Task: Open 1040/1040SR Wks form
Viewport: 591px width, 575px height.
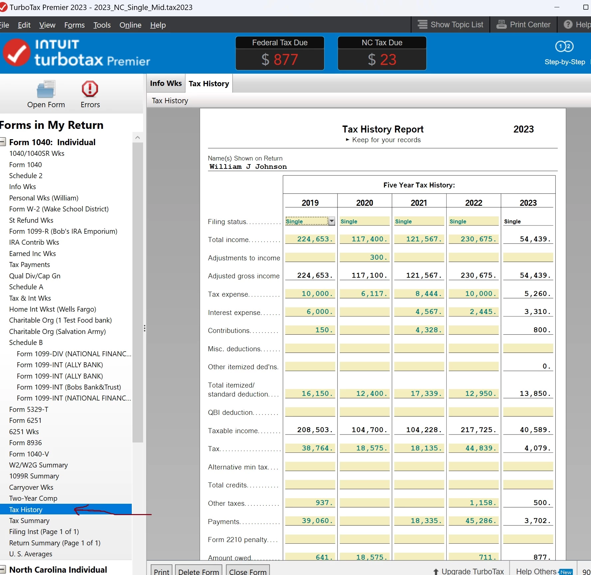Action: pos(37,153)
